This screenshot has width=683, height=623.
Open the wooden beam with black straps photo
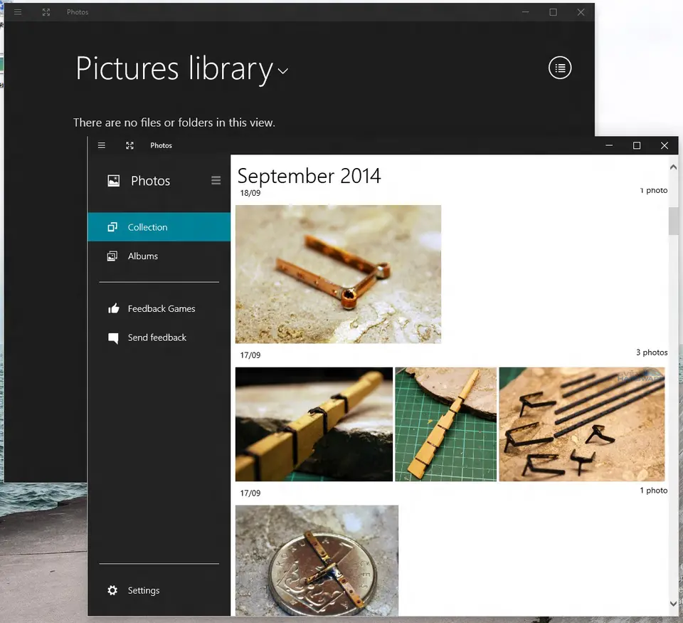click(314, 424)
